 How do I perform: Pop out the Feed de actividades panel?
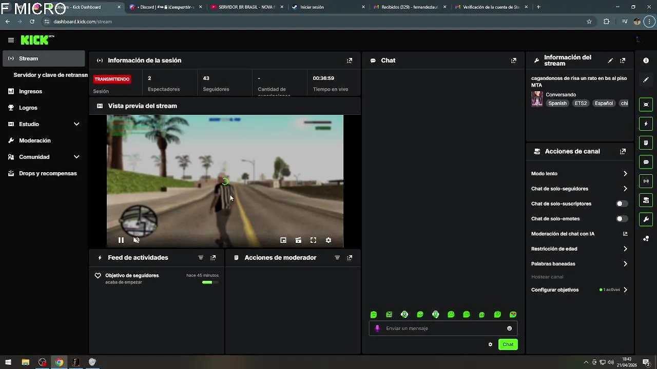coord(213,258)
